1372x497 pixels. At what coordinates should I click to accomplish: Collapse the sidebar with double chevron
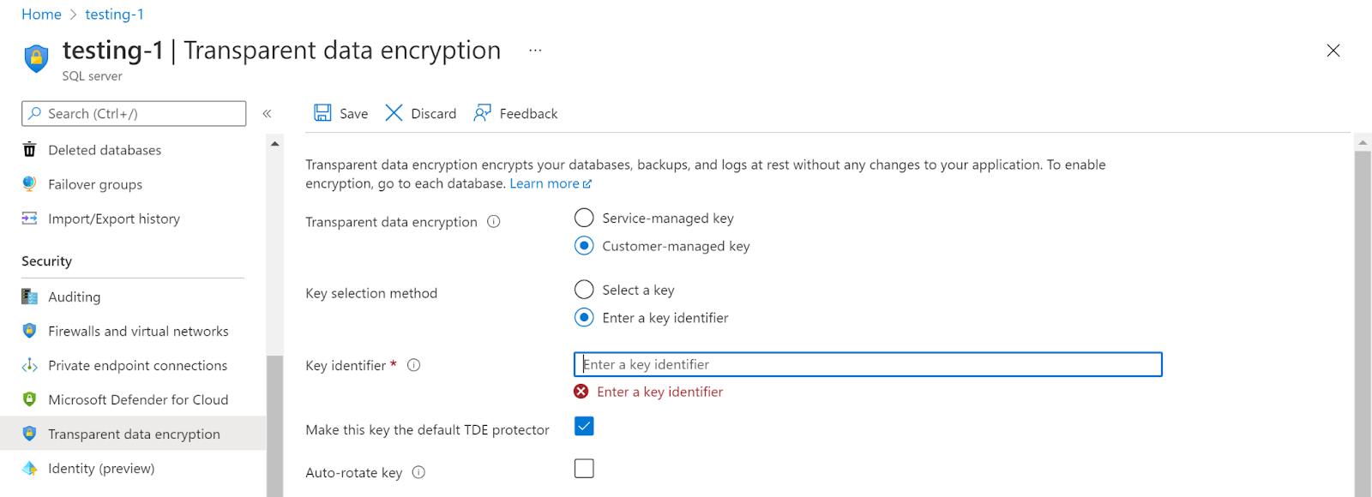coord(267,113)
